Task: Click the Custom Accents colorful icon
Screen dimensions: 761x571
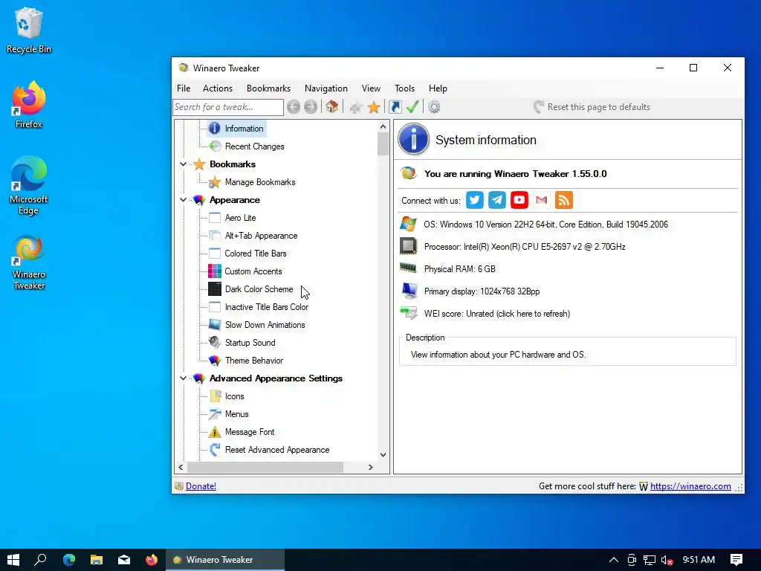Action: (215, 271)
